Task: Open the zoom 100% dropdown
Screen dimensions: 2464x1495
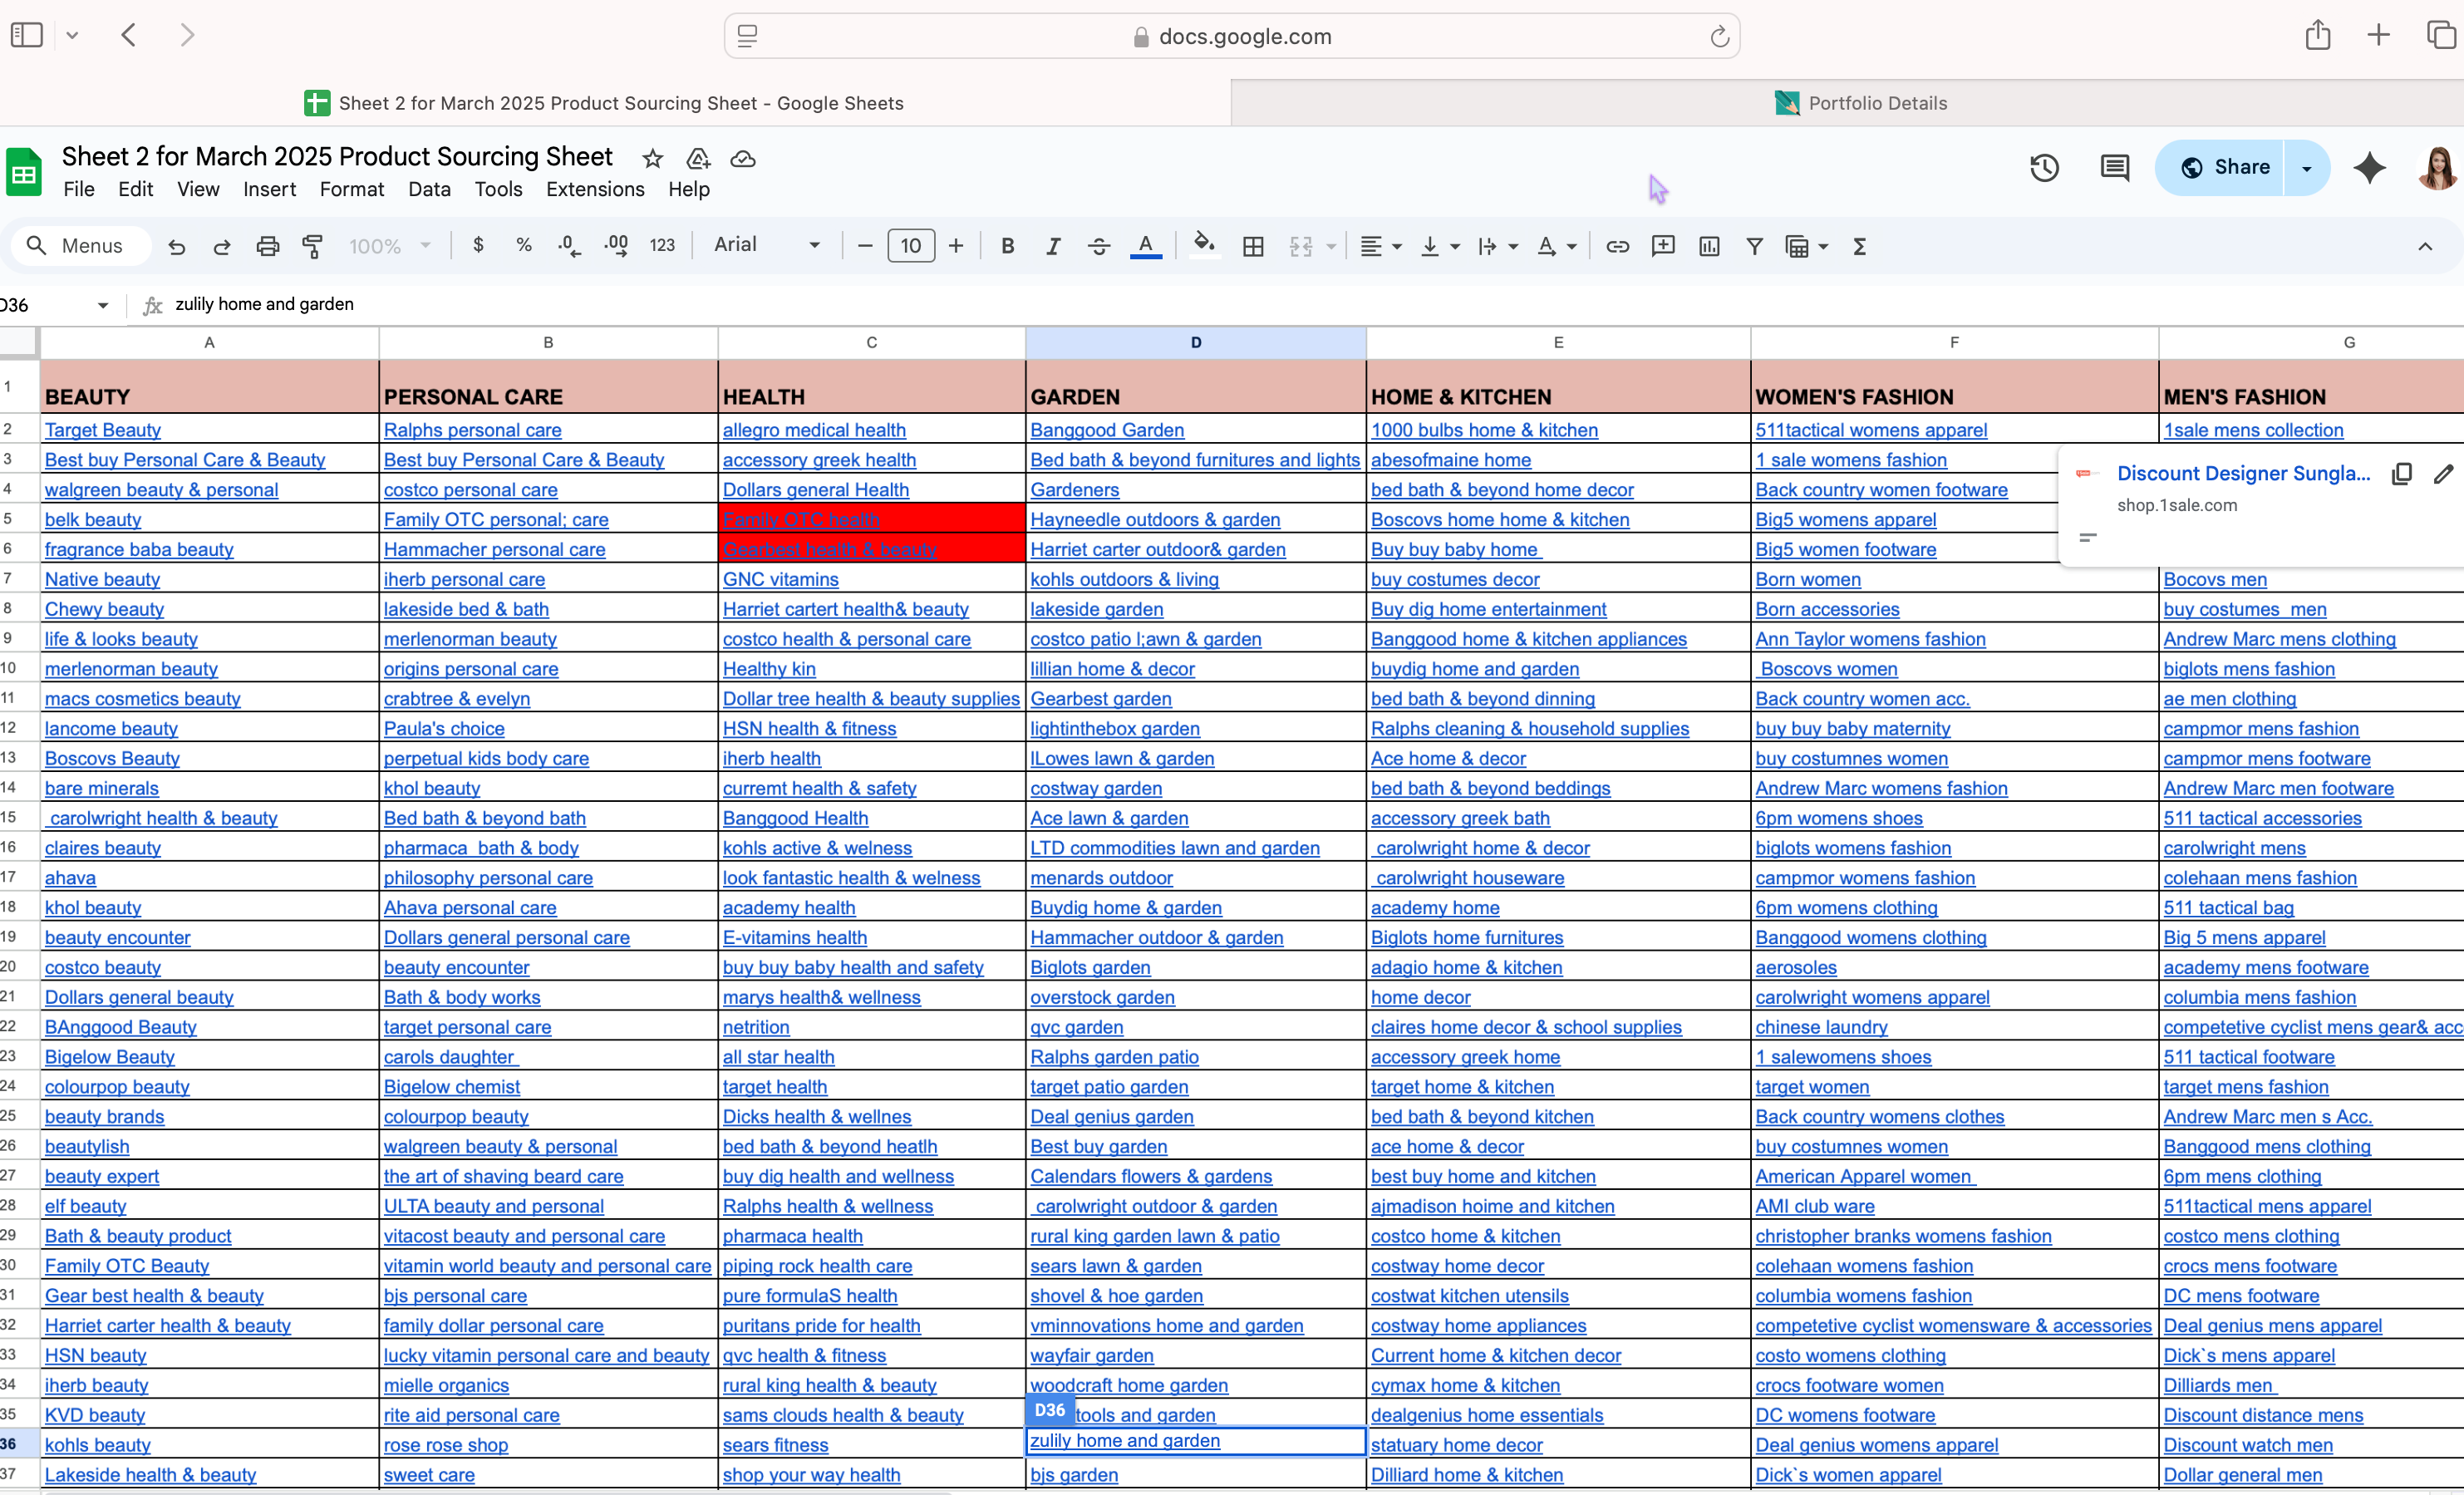Action: [390, 246]
